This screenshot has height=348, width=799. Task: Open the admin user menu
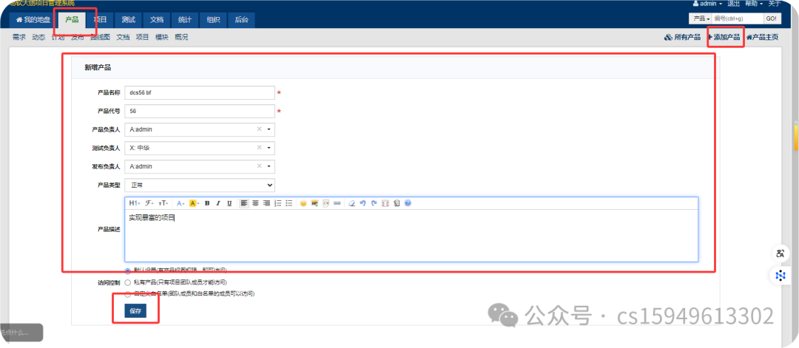tap(707, 4)
